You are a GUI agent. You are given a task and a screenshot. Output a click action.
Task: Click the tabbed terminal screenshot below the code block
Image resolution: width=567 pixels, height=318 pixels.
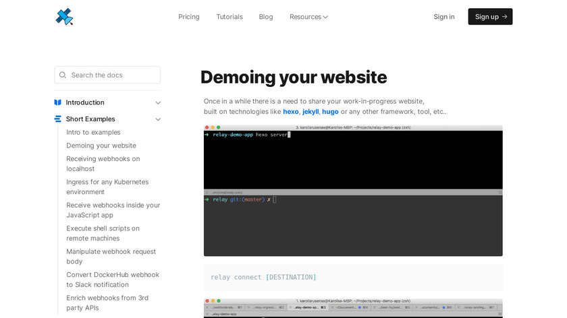click(x=353, y=308)
